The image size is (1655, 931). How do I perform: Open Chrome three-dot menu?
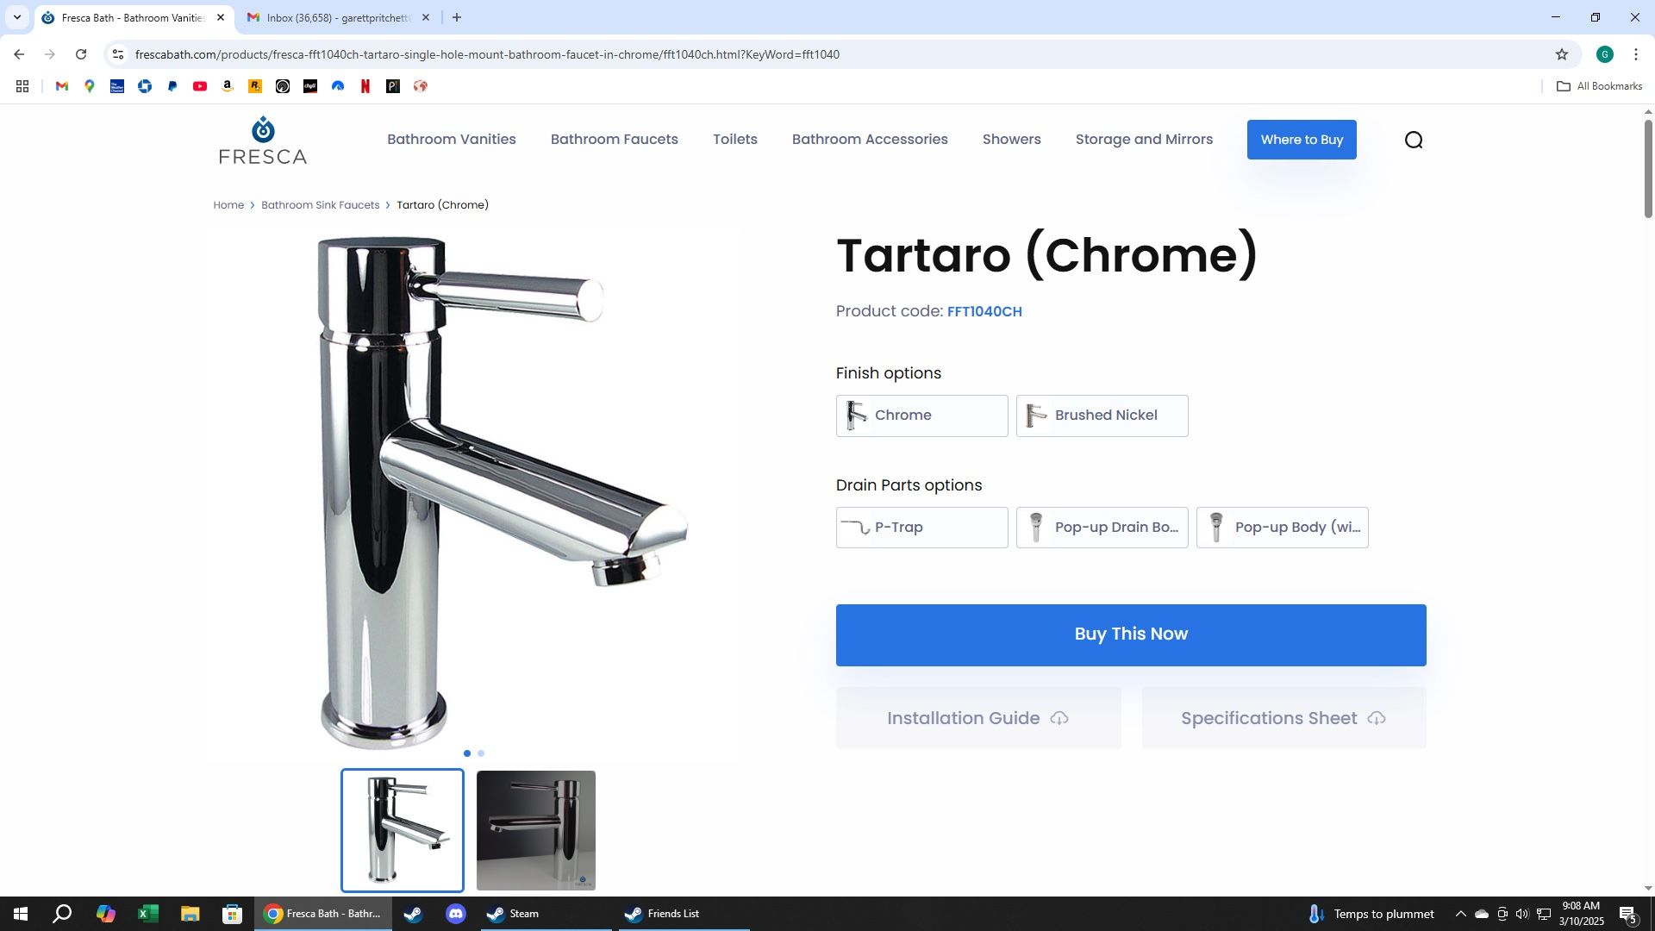(1636, 54)
